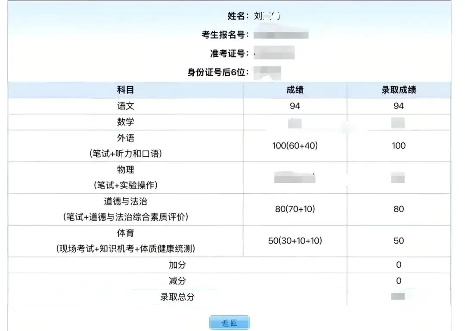Click the 100(60+40) score cell
Image resolution: width=465 pixels, height=331 pixels.
(x=295, y=145)
